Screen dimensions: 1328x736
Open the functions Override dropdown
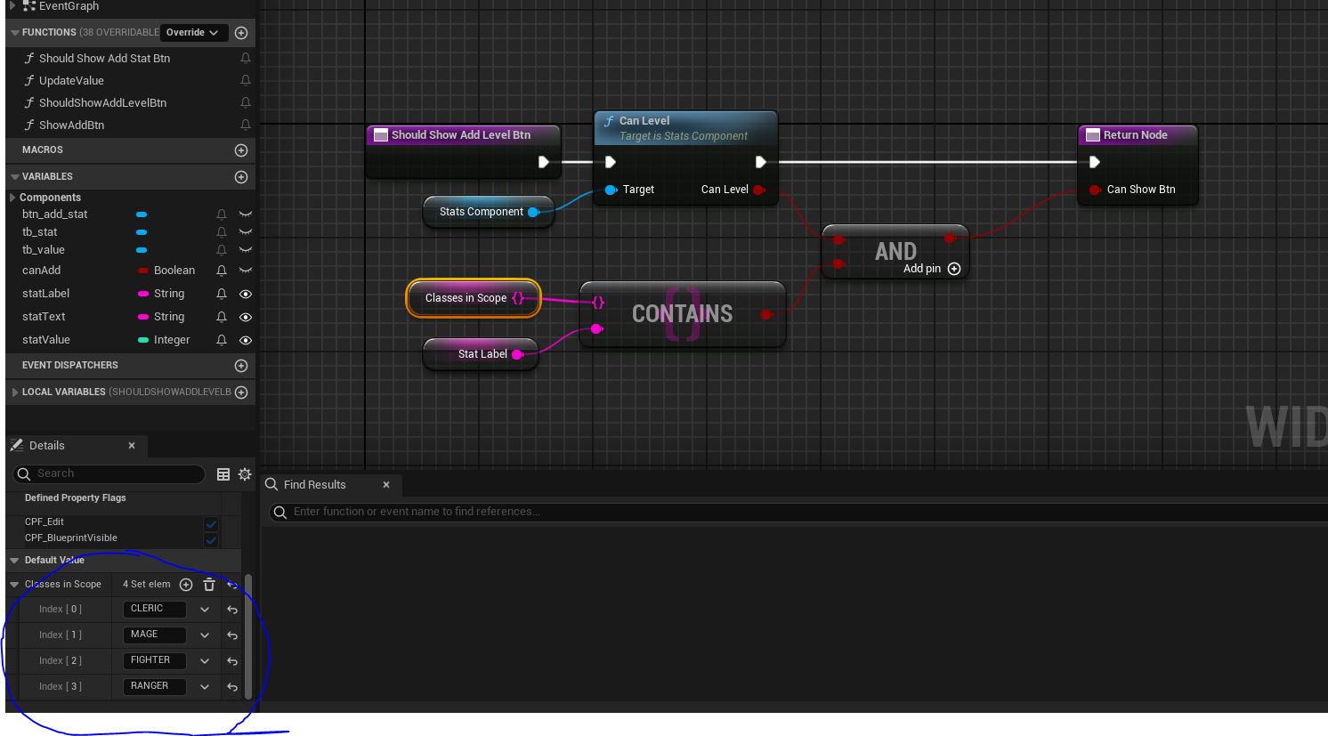click(x=192, y=33)
